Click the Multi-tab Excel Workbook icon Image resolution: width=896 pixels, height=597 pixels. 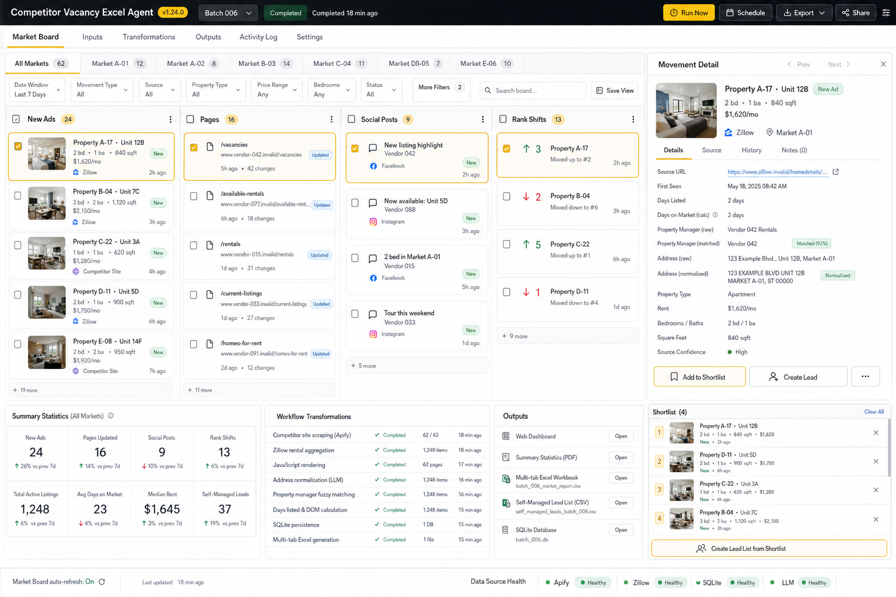coord(506,479)
